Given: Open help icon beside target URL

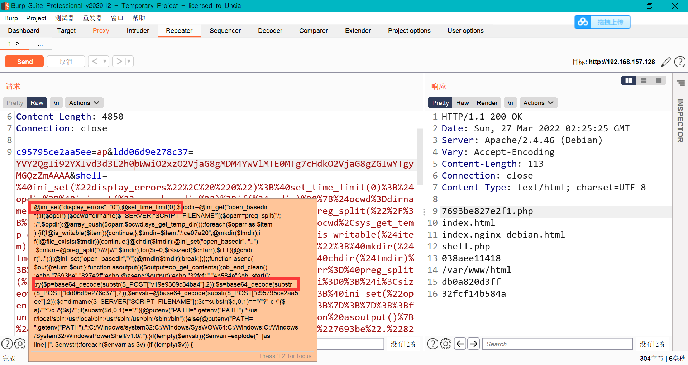Looking at the screenshot, I should (x=680, y=62).
